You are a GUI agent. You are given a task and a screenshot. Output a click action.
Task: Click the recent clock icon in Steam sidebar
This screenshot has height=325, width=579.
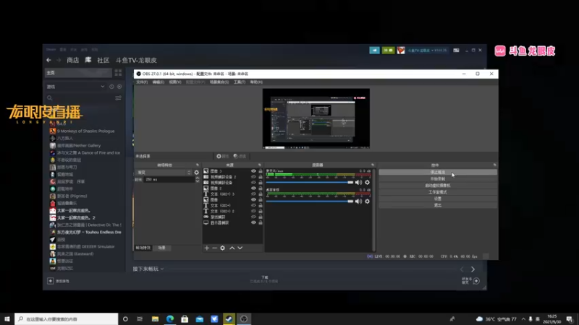111,87
